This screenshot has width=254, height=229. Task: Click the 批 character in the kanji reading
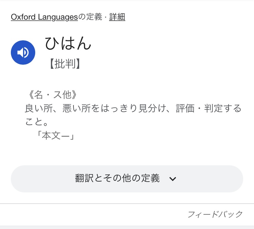point(60,64)
